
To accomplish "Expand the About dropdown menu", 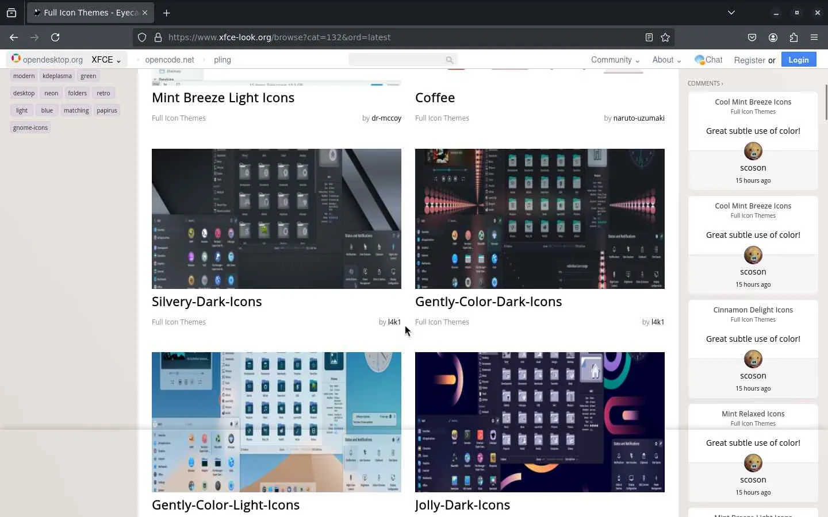I will (666, 60).
